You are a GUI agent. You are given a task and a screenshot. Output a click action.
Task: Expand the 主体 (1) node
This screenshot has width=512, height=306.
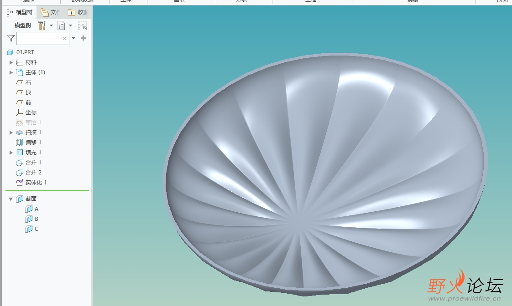11,72
